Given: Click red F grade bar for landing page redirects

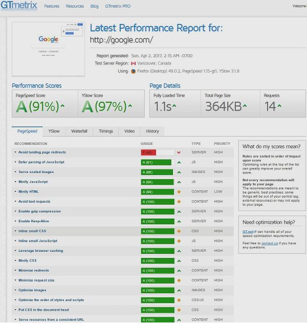Looking at the screenshot, I should coord(148,153).
